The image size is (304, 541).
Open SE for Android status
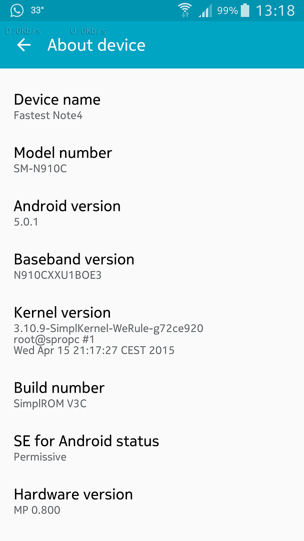tap(152, 448)
